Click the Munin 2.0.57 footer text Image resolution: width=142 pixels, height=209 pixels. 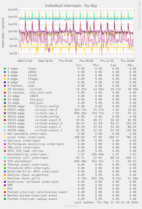(71, 206)
